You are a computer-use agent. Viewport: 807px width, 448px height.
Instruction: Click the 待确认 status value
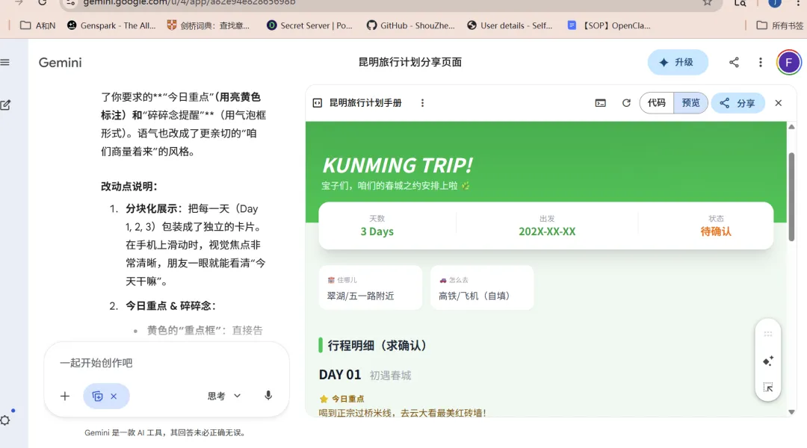(x=716, y=231)
